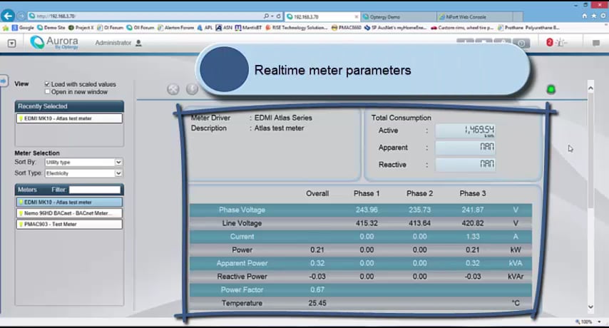Viewport: 609px width, 328px height.
Task: Select EDMI MK10 in the Meters list
Action: tap(69, 203)
